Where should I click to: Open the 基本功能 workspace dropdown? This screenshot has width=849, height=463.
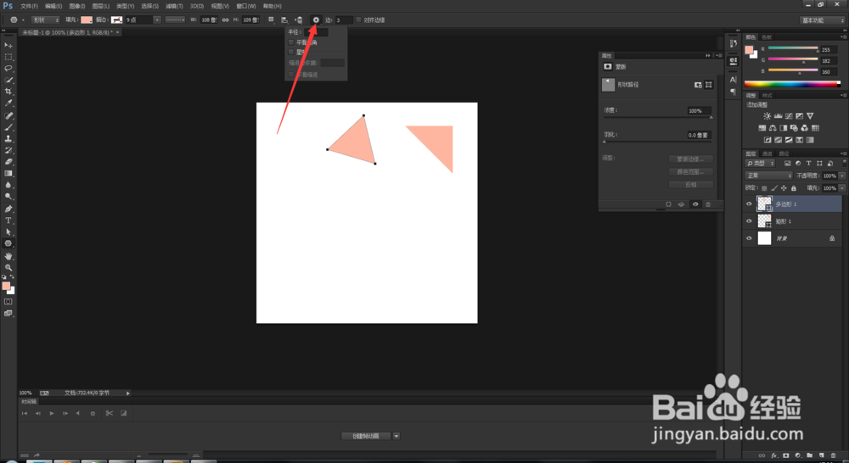click(x=822, y=20)
